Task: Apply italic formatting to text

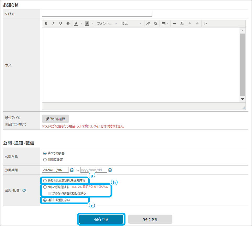Action: coord(53,24)
